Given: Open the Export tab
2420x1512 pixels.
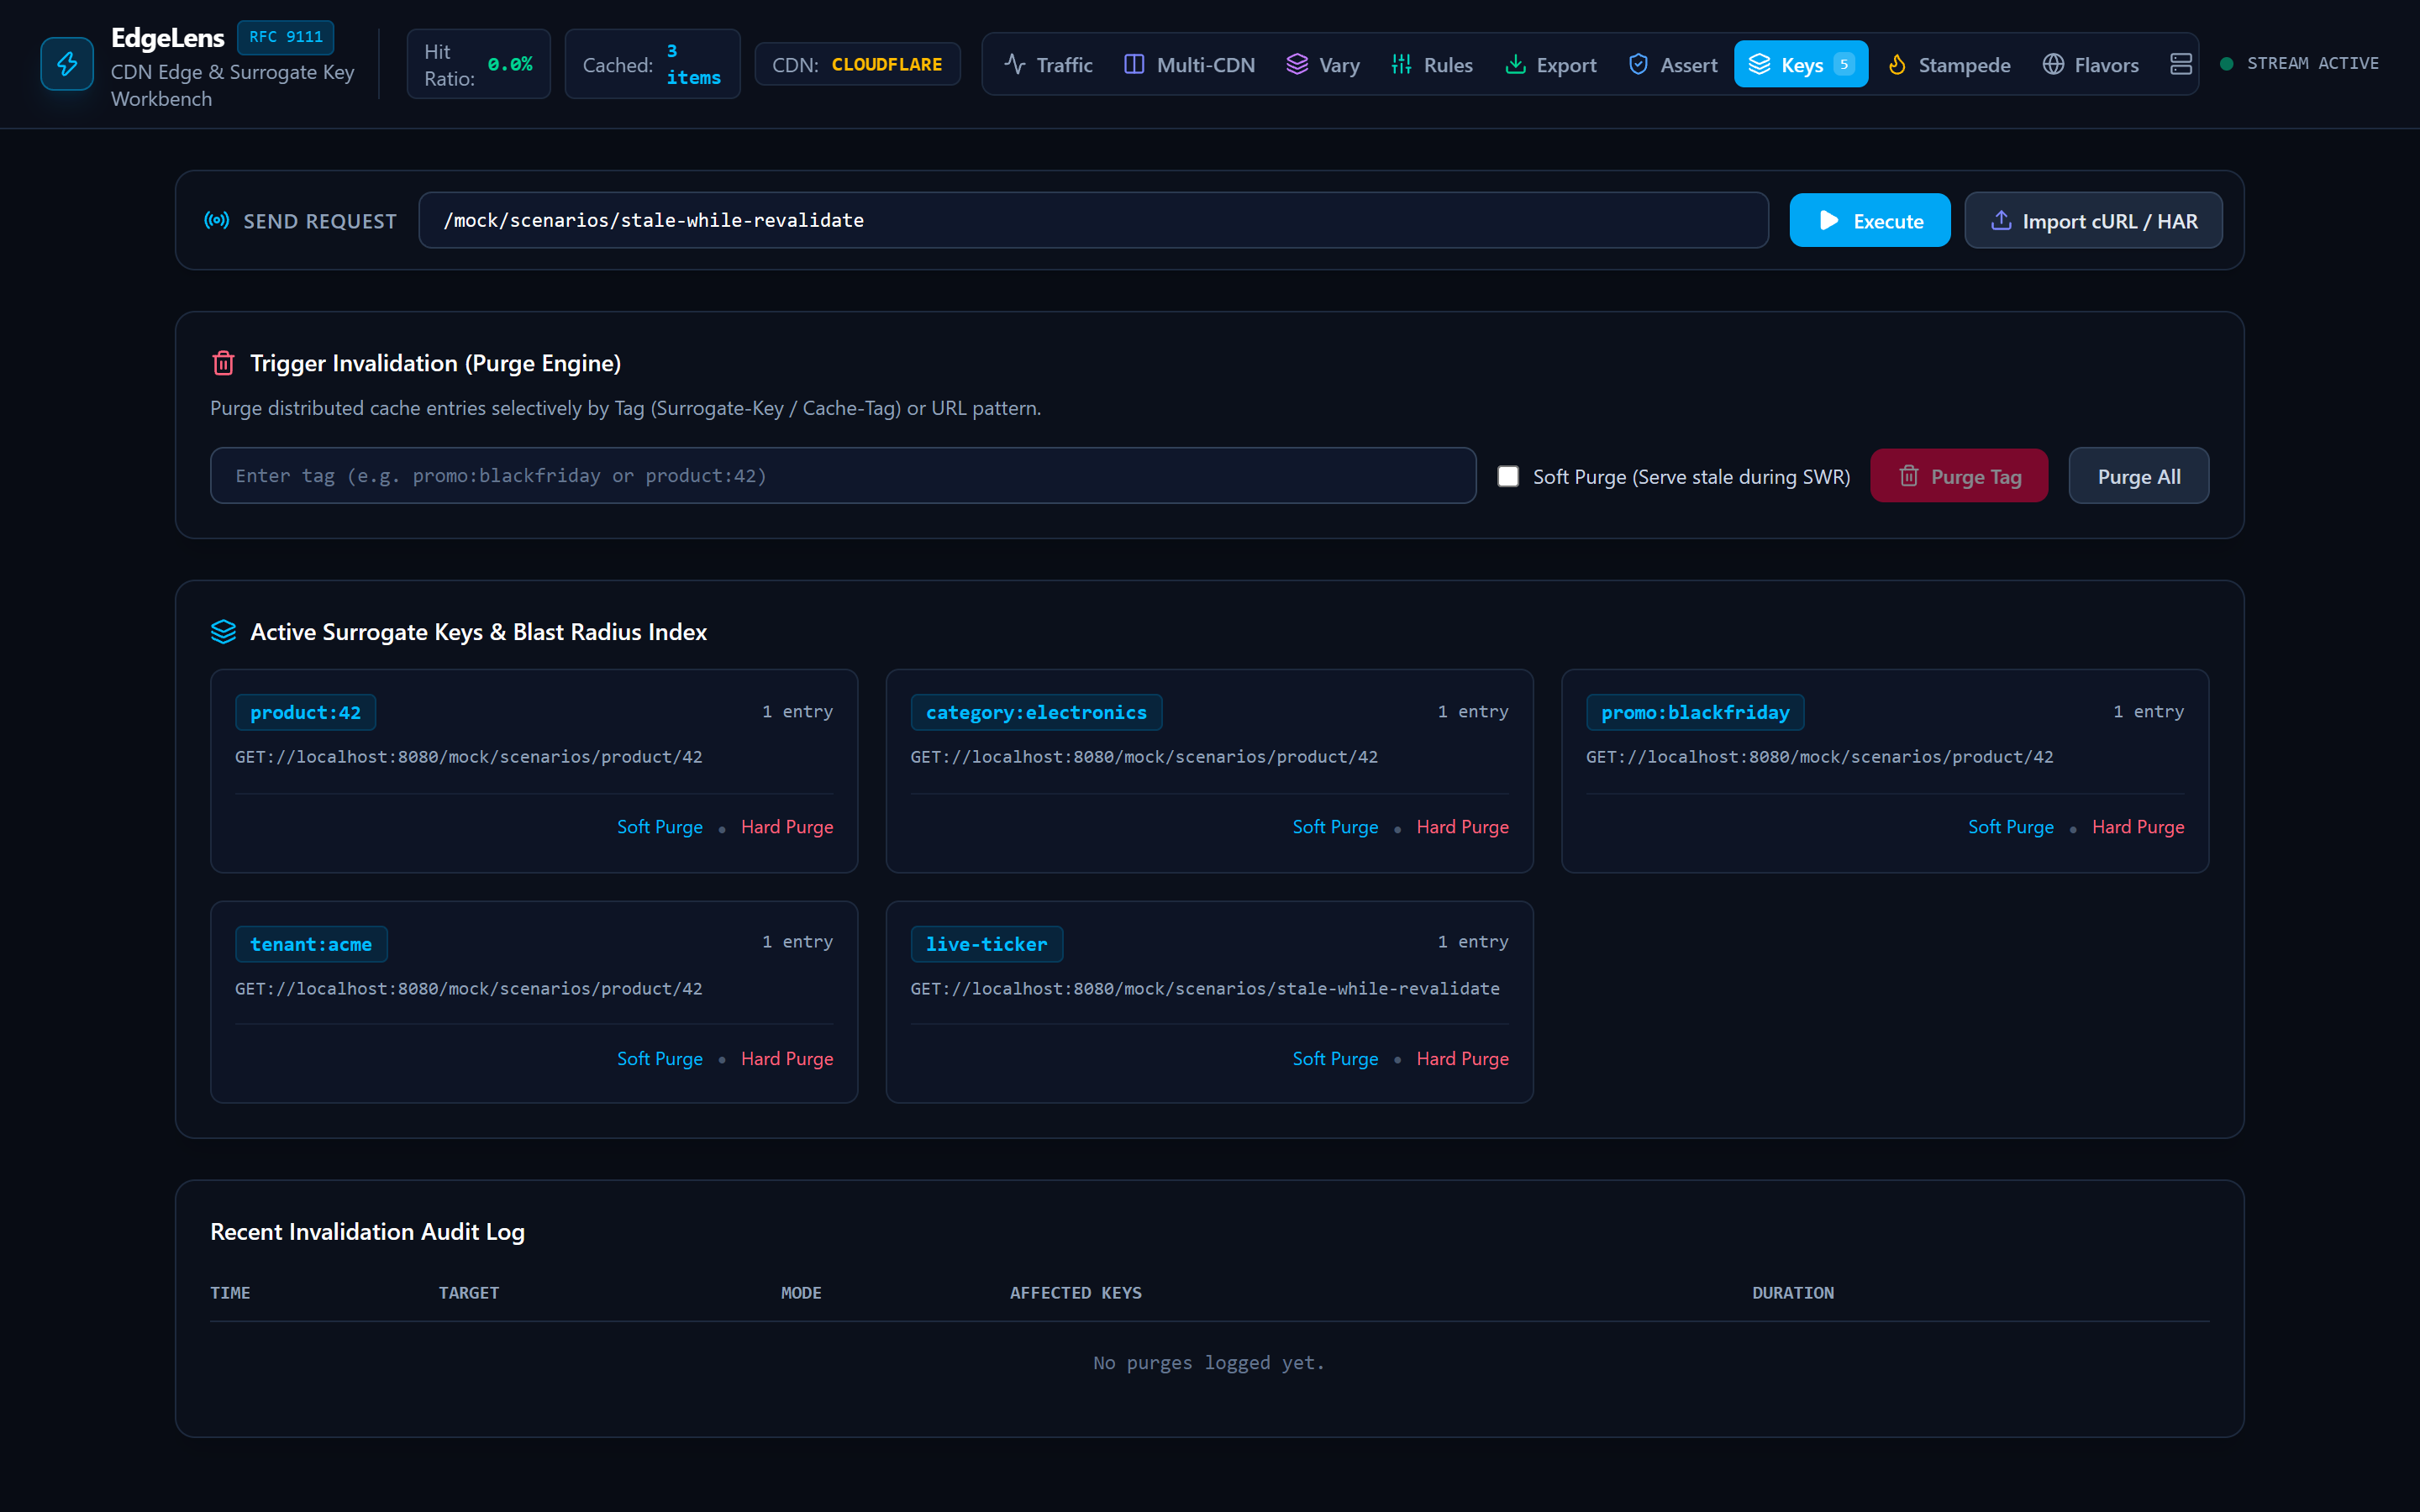Looking at the screenshot, I should pyautogui.click(x=1551, y=64).
